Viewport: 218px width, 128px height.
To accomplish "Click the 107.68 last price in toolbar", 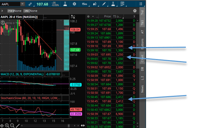I will (42, 4).
